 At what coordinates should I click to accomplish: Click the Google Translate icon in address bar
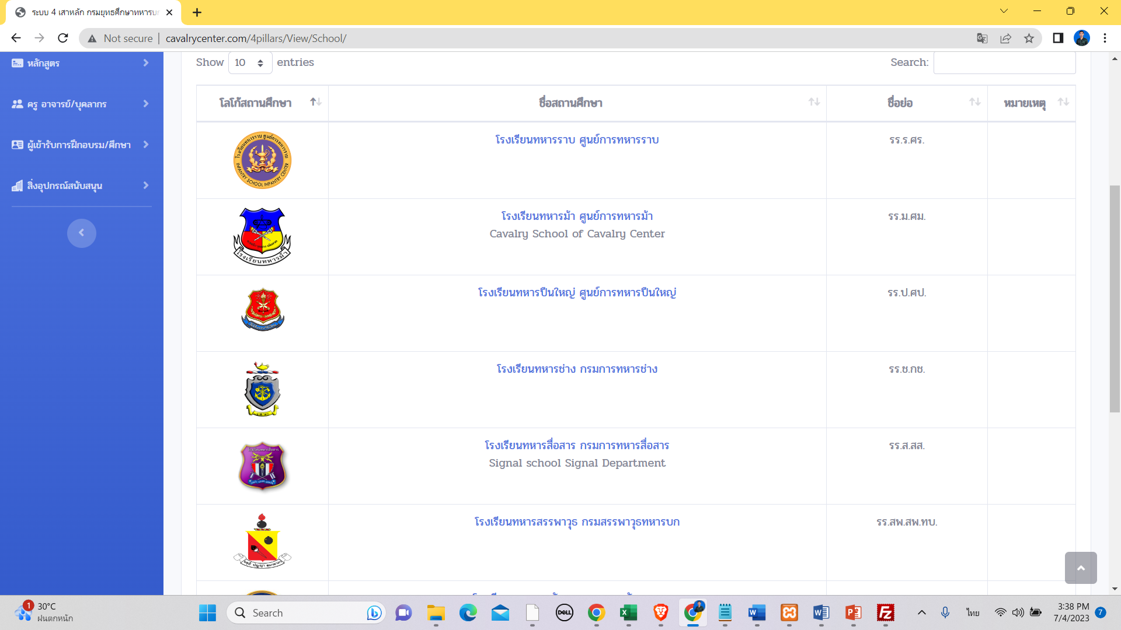tap(982, 38)
